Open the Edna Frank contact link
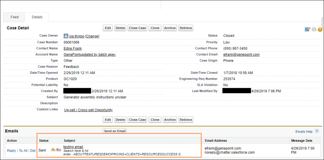The image size is (324, 160). [x=73, y=49]
